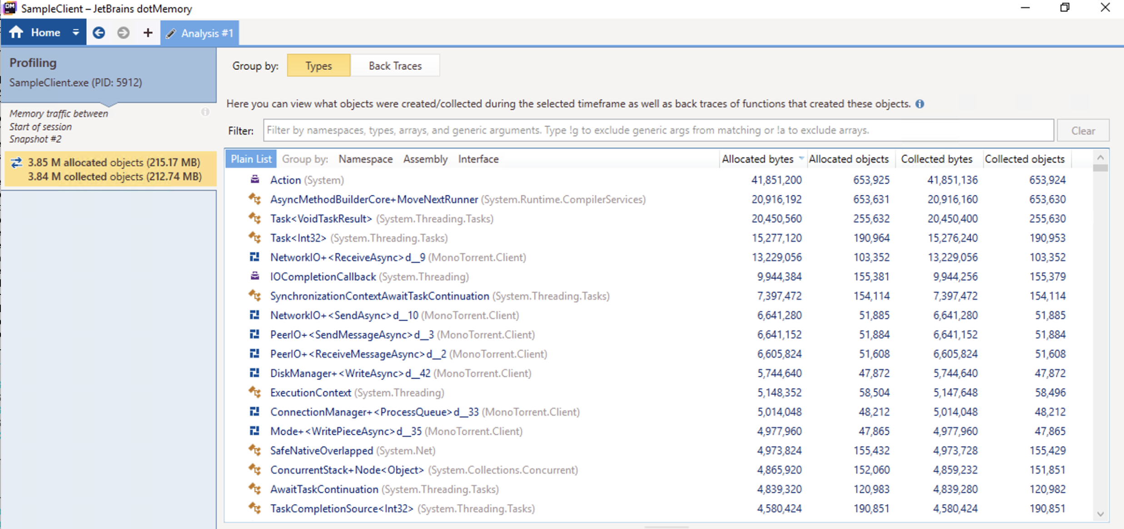This screenshot has height=529, width=1124.
Task: Sort by the Allocated bytes column arrow
Action: point(801,159)
